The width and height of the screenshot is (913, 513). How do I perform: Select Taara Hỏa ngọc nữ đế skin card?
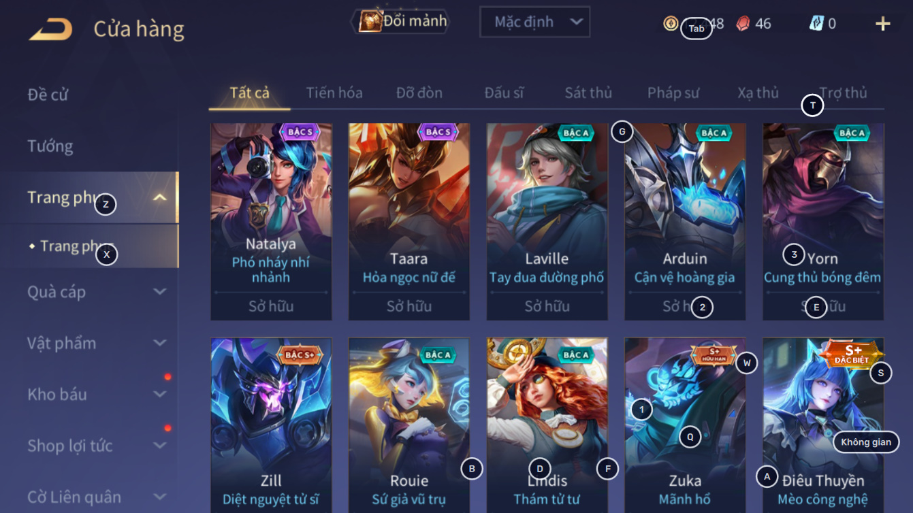coord(409,222)
